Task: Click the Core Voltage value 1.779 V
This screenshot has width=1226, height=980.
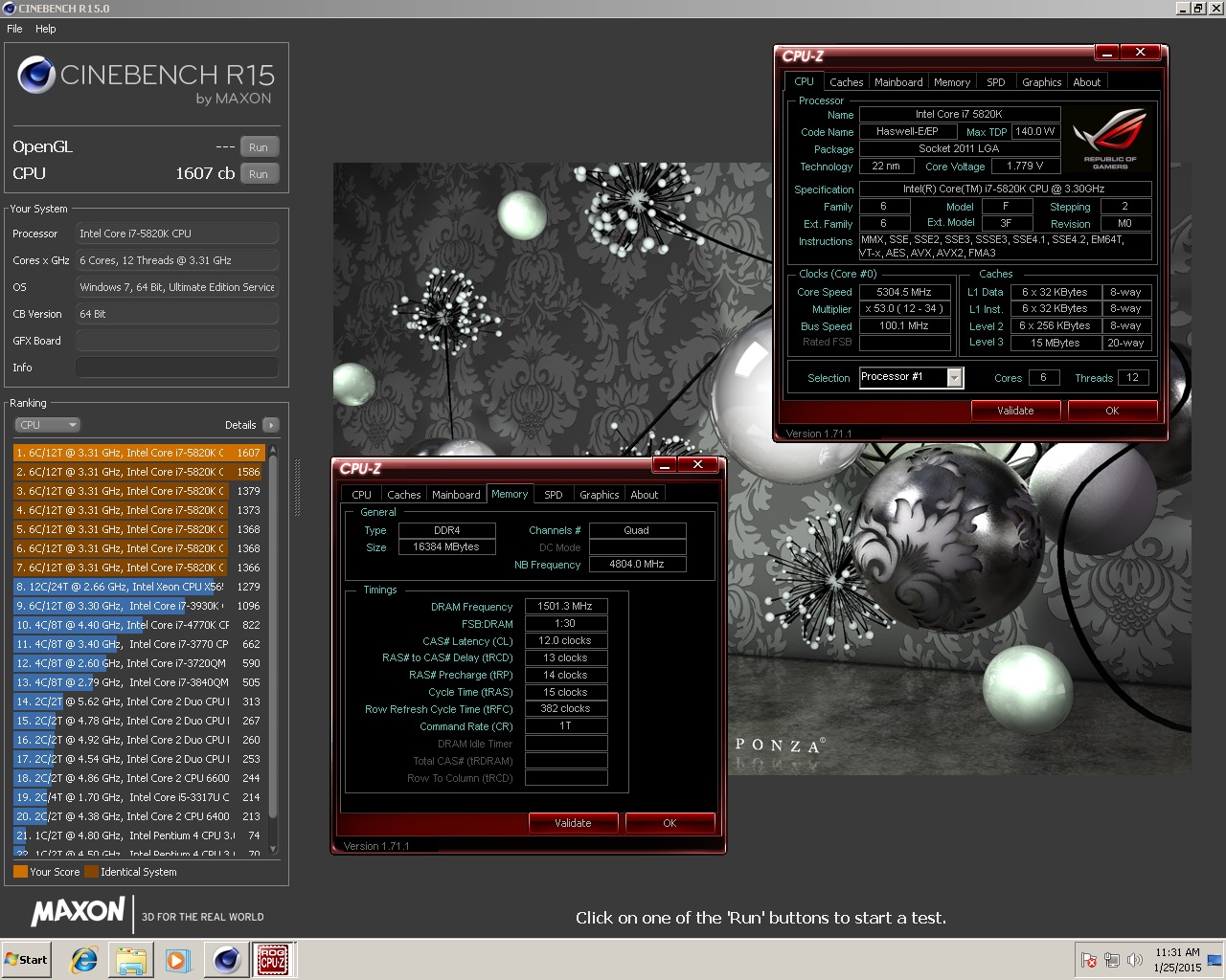Action: coord(1025,167)
